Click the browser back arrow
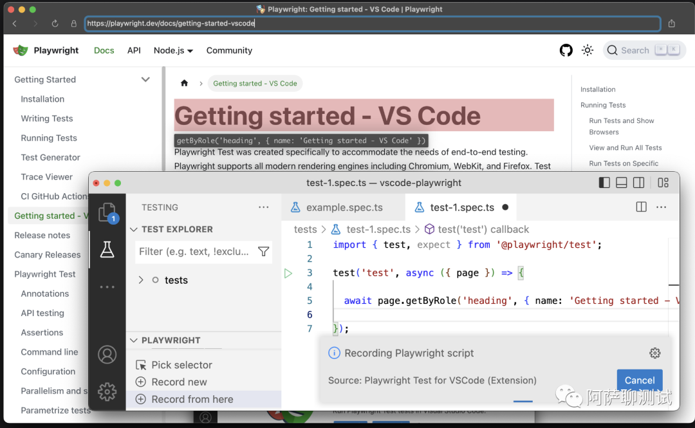Image resolution: width=695 pixels, height=428 pixels. [x=15, y=24]
